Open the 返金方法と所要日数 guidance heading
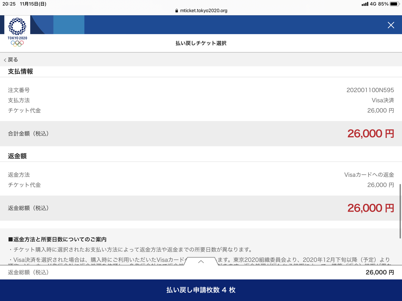This screenshot has width=402, height=301. 57,239
